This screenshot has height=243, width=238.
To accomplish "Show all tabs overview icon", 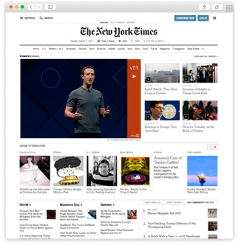I will tap(217, 7).
